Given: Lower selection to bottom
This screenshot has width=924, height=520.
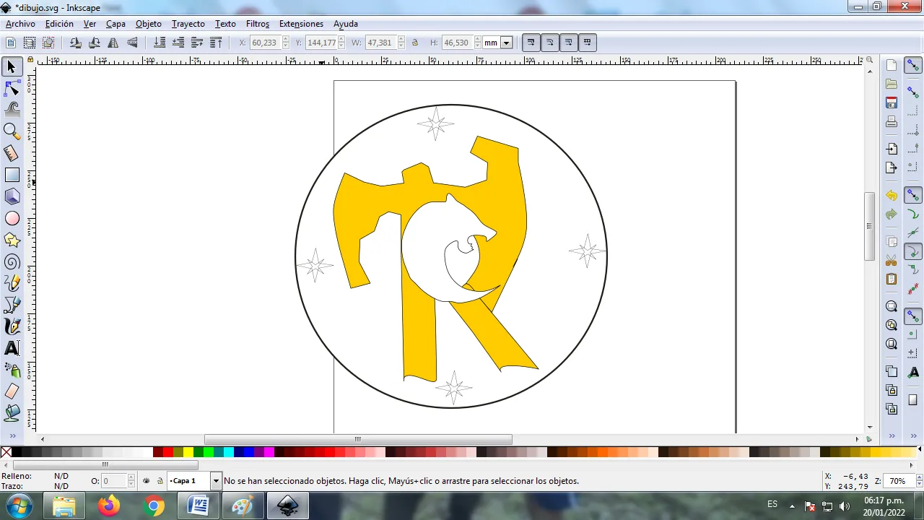Looking at the screenshot, I should coord(159,43).
